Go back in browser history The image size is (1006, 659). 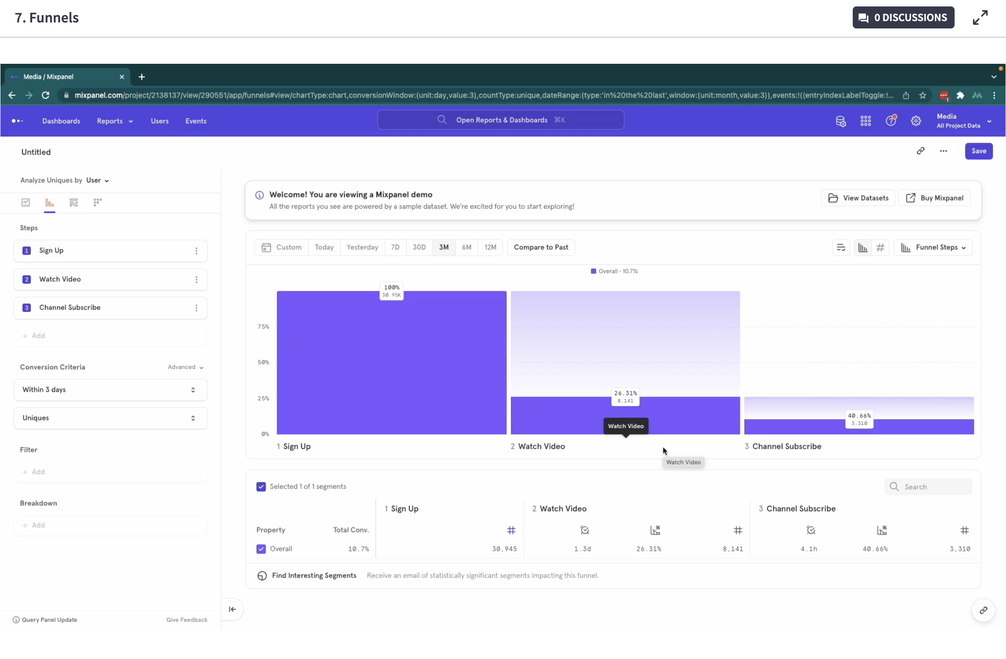tap(12, 95)
